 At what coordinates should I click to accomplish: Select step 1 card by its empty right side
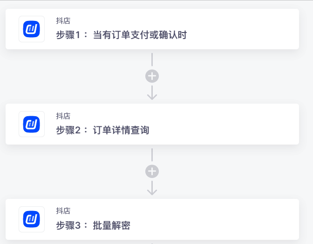[252, 29]
